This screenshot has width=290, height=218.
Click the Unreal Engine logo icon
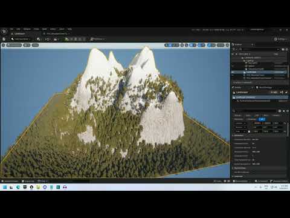click(4, 31)
